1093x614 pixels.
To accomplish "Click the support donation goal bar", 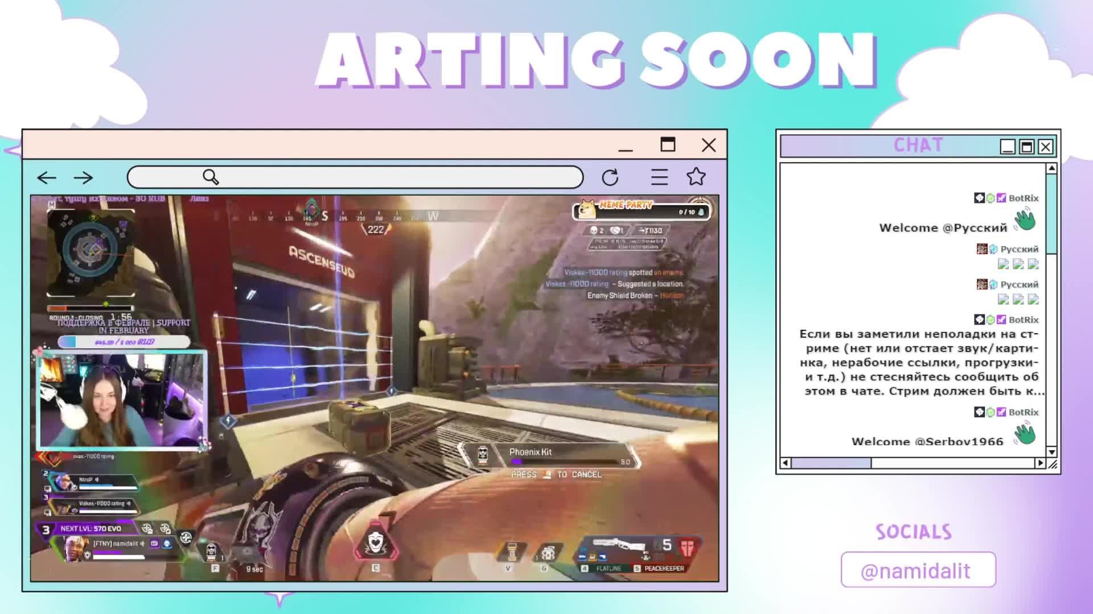I will point(124,342).
